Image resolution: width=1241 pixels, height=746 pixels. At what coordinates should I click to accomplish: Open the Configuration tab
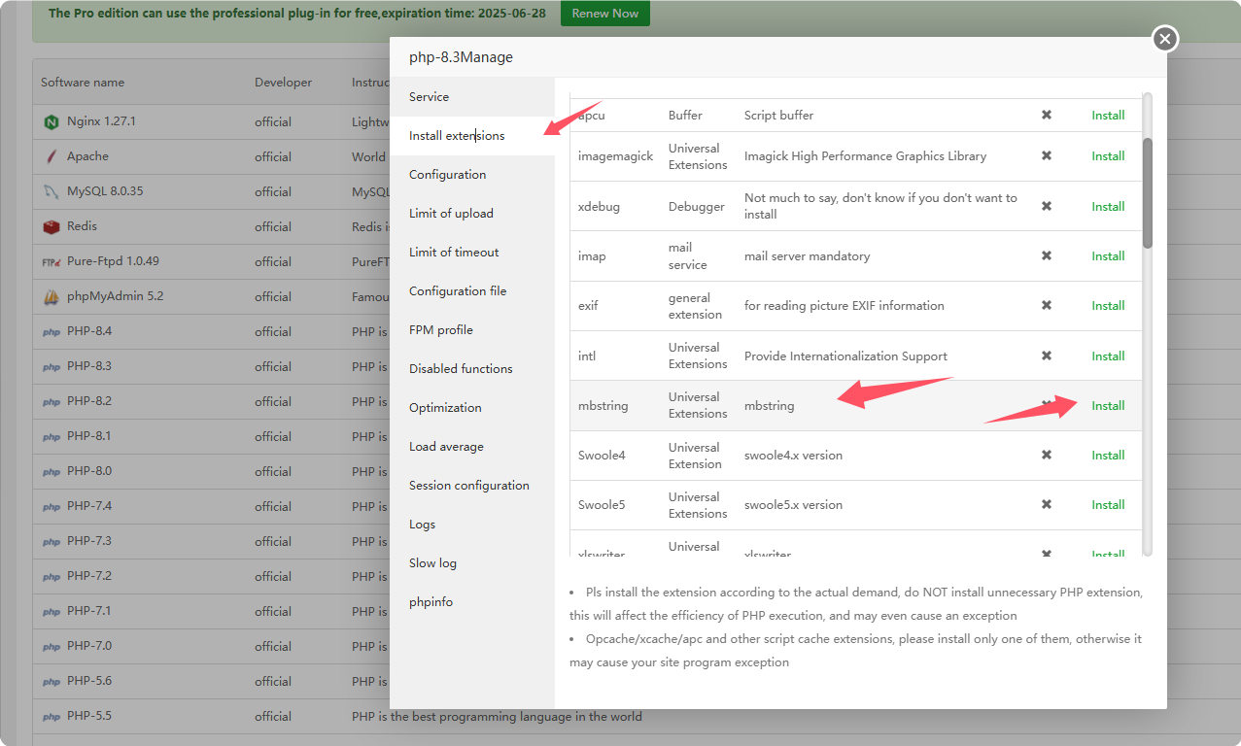[x=447, y=175]
